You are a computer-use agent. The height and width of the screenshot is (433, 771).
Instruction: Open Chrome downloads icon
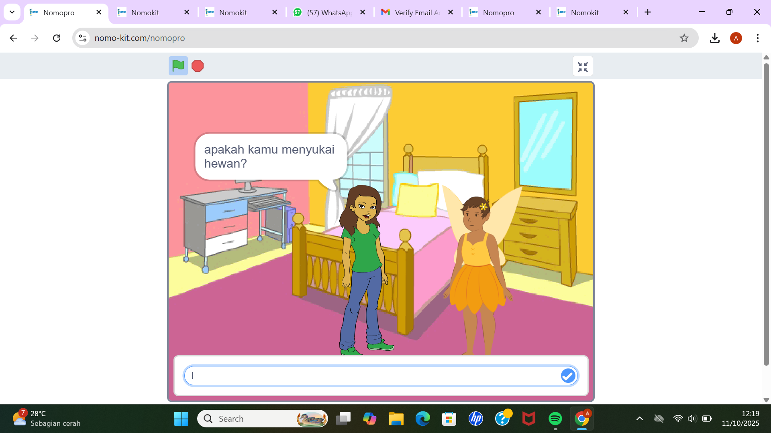[x=714, y=38]
